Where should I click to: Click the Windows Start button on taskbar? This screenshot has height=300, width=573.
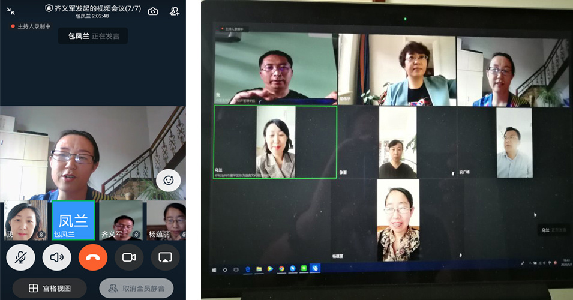pyautogui.click(x=214, y=269)
